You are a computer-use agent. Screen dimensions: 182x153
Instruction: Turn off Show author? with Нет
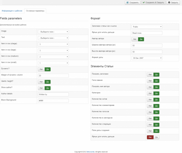pyautogui.click(x=41, y=88)
